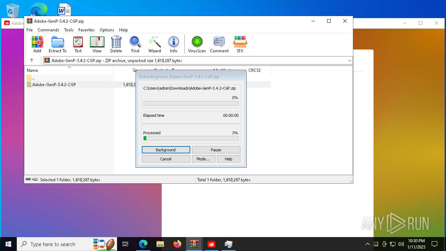
Task: Open the Word document desktop icon
Action: (64, 9)
